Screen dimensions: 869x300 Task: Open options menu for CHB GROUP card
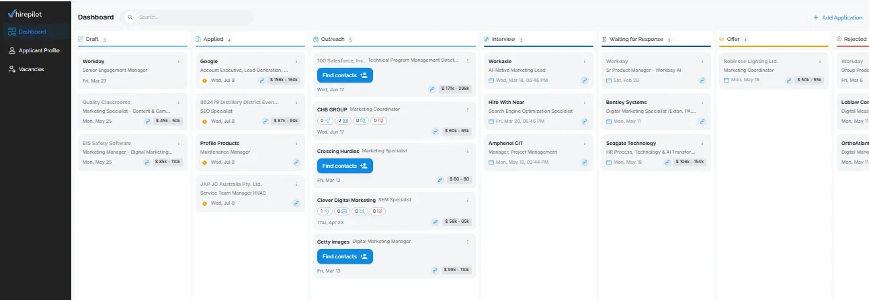tap(468, 109)
